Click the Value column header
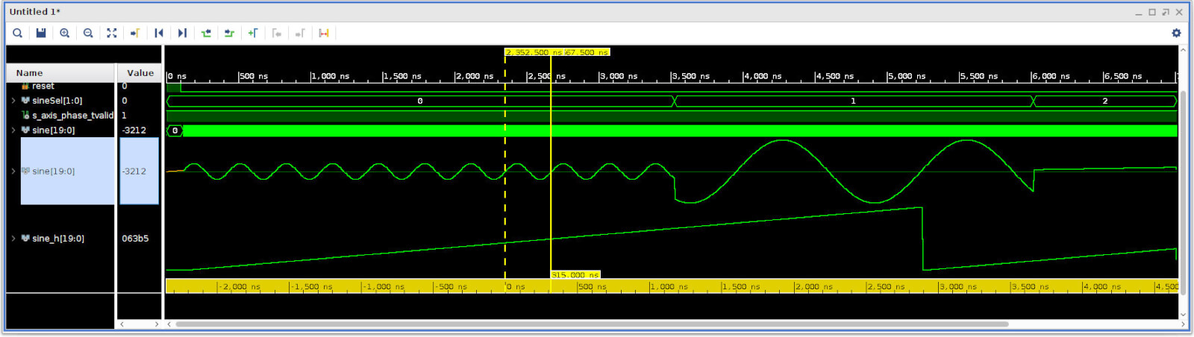Screen dimensions: 1194x337 (x=140, y=73)
